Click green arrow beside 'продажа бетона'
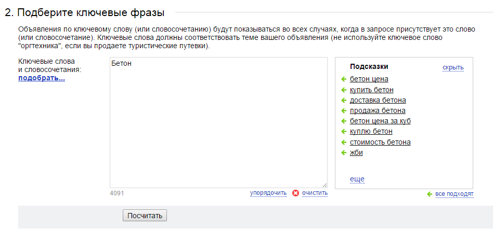This screenshot has height=242, width=493. click(x=344, y=111)
